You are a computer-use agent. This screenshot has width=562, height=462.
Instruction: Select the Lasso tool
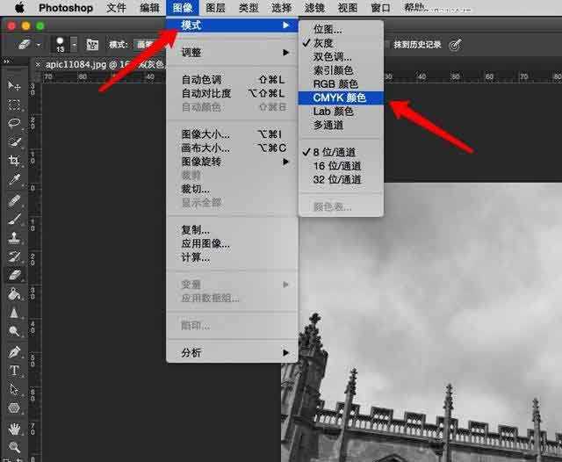(14, 123)
